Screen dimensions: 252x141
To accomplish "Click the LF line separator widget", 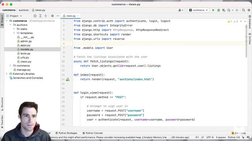I will point(202,137).
